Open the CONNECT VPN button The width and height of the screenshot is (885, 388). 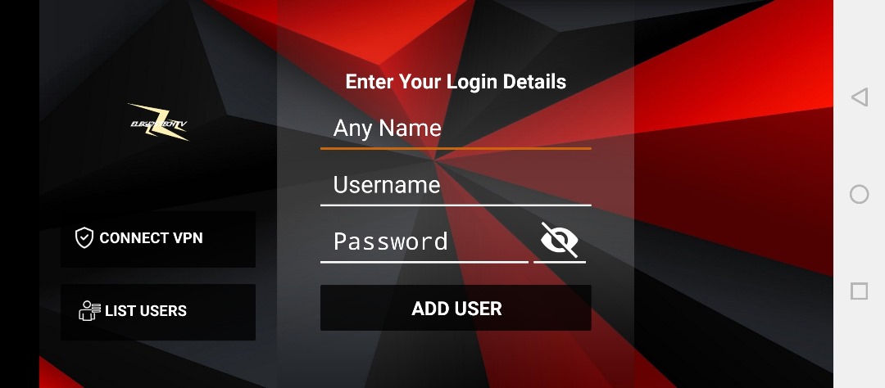[158, 239]
